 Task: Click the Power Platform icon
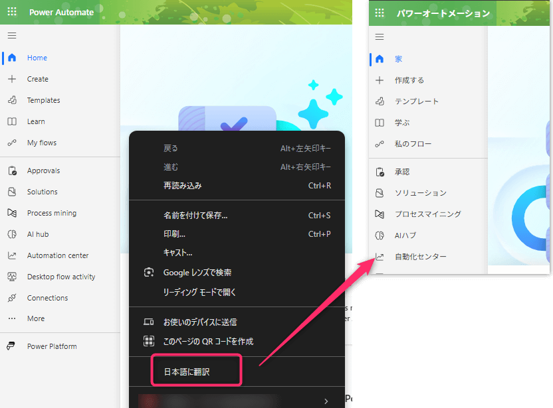coord(11,346)
